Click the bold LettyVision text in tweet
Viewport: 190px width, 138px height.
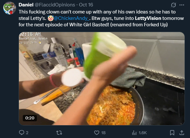(148, 18)
